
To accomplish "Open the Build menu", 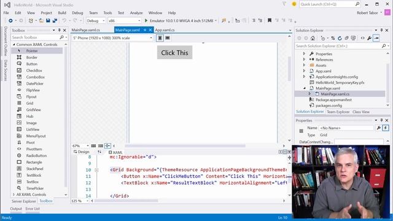I will click(62, 13).
